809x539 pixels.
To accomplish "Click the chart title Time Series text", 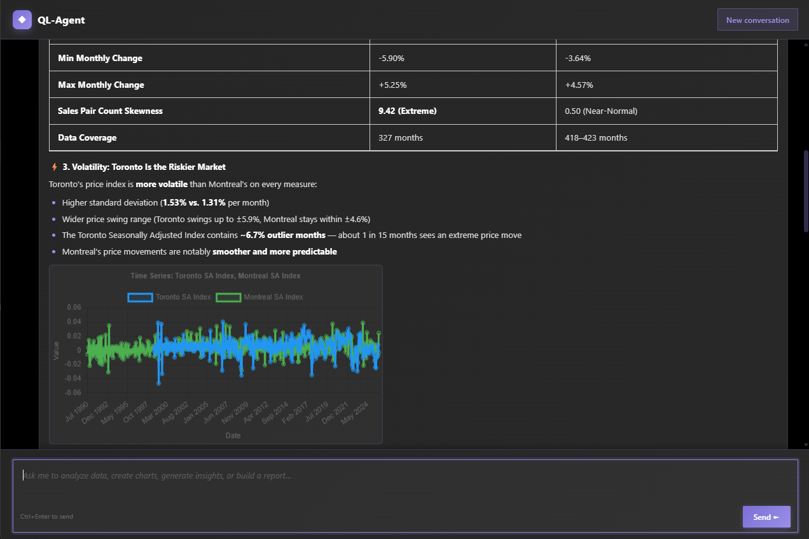I will pos(216,276).
